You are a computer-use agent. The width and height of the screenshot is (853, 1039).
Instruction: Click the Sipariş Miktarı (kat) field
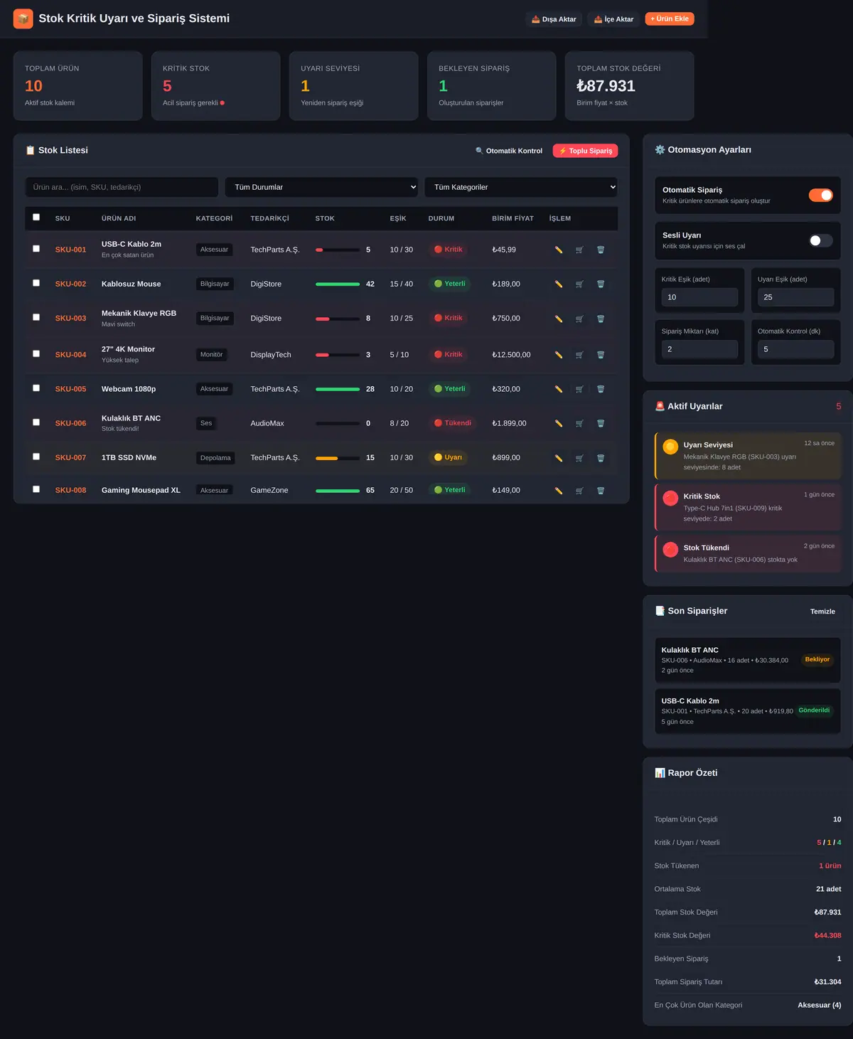click(699, 349)
